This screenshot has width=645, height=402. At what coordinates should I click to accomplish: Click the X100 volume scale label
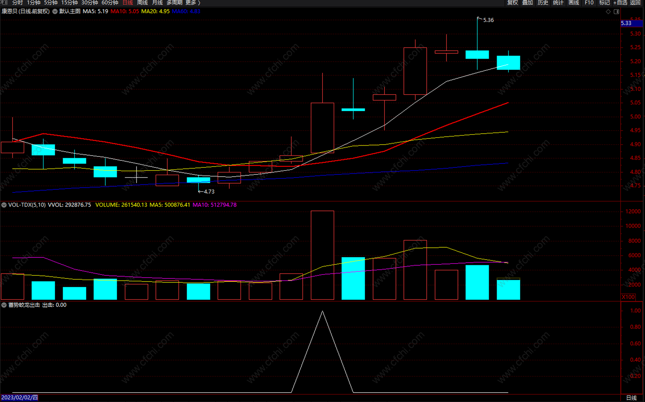(x=628, y=297)
